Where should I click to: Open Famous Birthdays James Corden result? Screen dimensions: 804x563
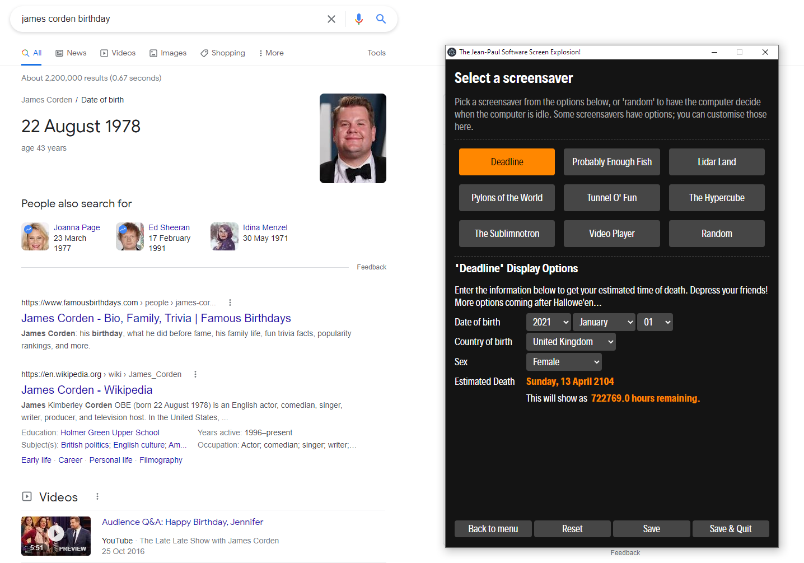tap(156, 318)
